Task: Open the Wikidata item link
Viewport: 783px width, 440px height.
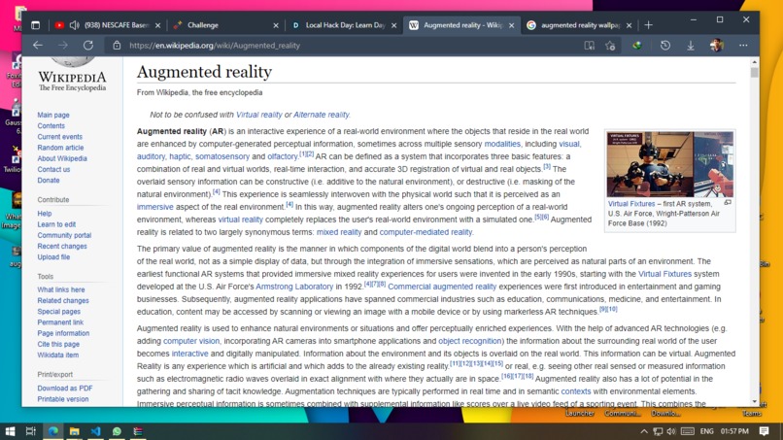Action: pos(58,355)
